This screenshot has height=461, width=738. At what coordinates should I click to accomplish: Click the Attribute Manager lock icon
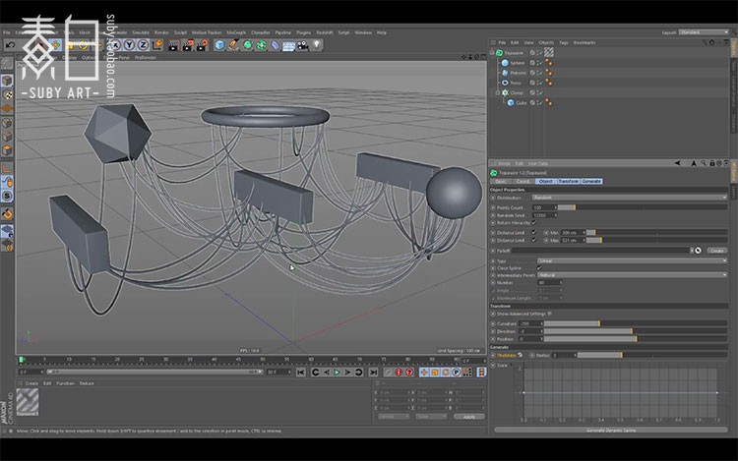711,163
